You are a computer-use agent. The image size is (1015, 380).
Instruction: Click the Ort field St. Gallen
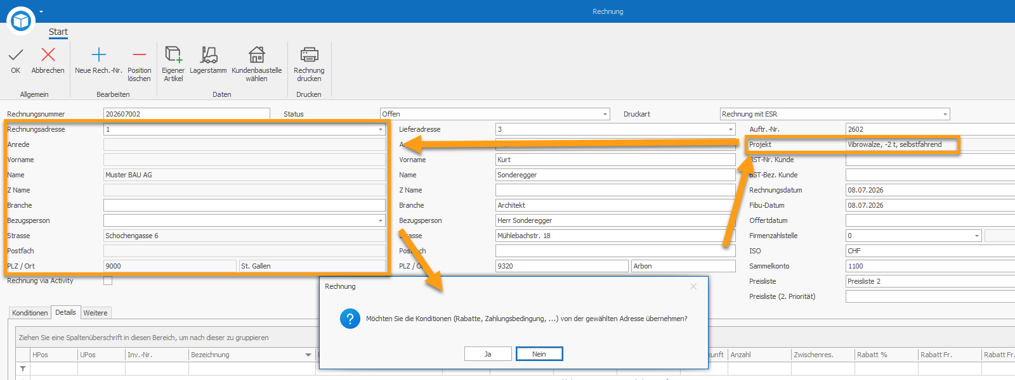click(x=312, y=266)
